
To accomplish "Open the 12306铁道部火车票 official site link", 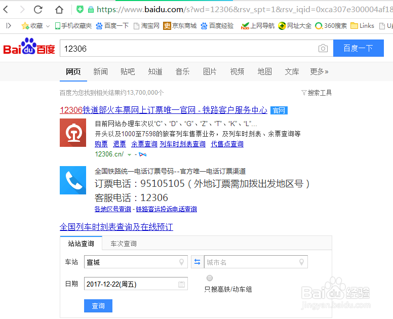I will (x=164, y=110).
